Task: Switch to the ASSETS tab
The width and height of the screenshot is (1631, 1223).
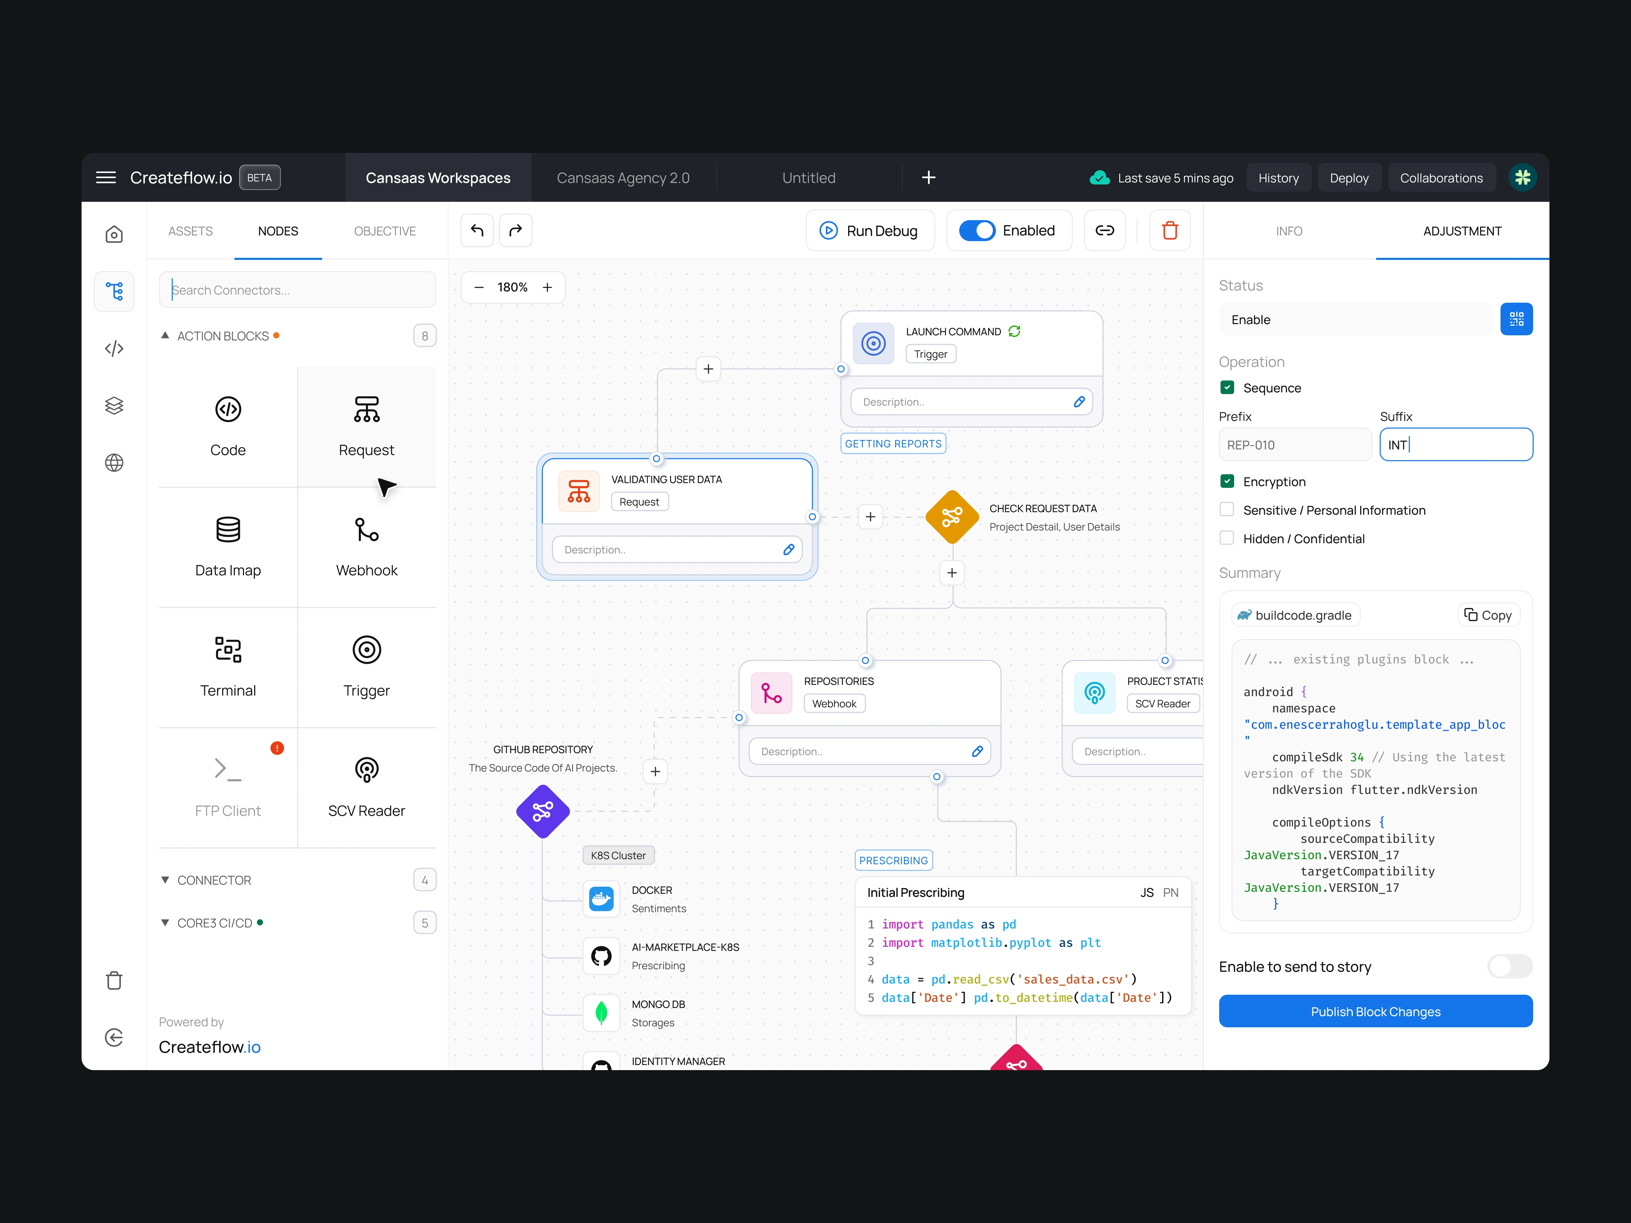Action: 190,231
